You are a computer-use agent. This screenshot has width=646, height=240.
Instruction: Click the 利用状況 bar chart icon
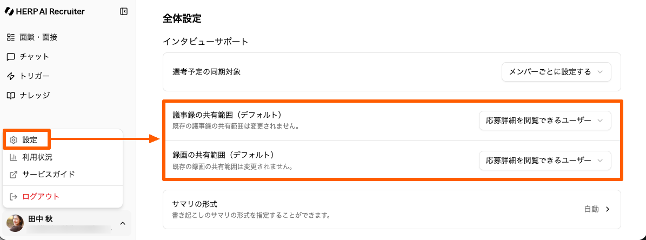pos(14,157)
